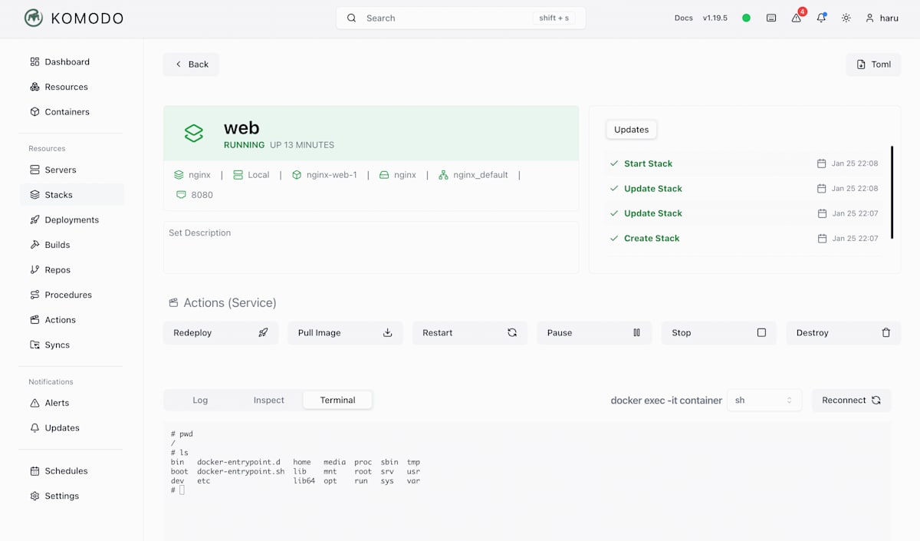Open the alerts triangle with badge 4
The image size is (920, 541).
click(x=797, y=17)
